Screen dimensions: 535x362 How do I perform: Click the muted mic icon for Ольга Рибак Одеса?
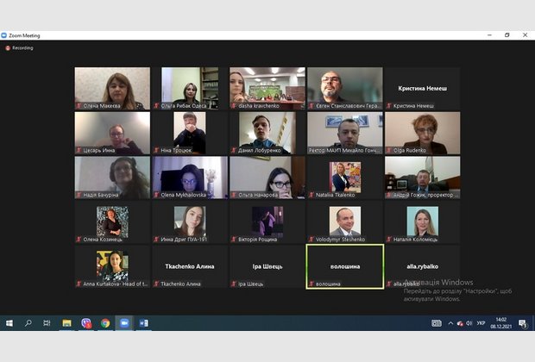point(156,106)
